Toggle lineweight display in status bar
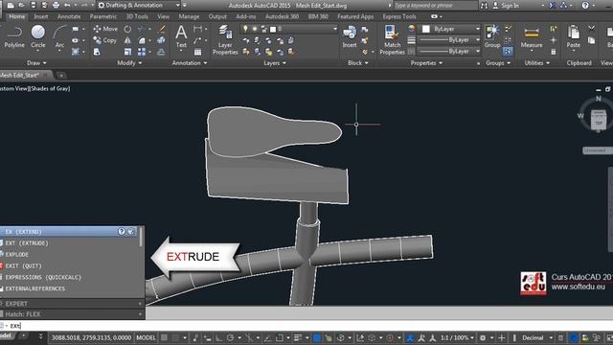This screenshot has height=345, width=613. pos(298,337)
